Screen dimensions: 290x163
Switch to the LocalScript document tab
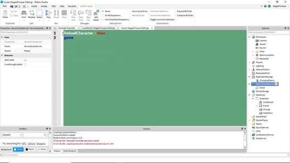(x=98, y=28)
